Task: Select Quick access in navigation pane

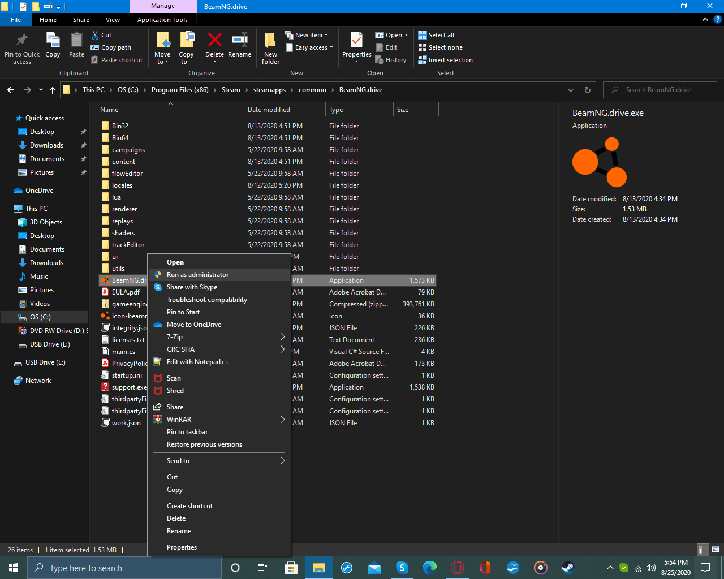Action: point(45,118)
